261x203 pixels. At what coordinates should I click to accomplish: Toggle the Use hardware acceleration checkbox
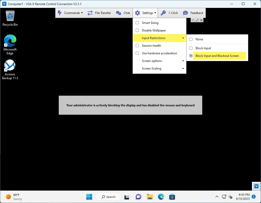[137, 53]
